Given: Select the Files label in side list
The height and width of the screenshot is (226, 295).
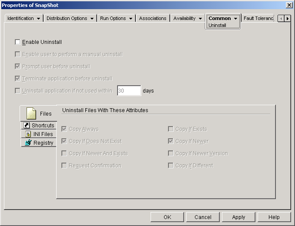Looking at the screenshot, I should (46, 114).
